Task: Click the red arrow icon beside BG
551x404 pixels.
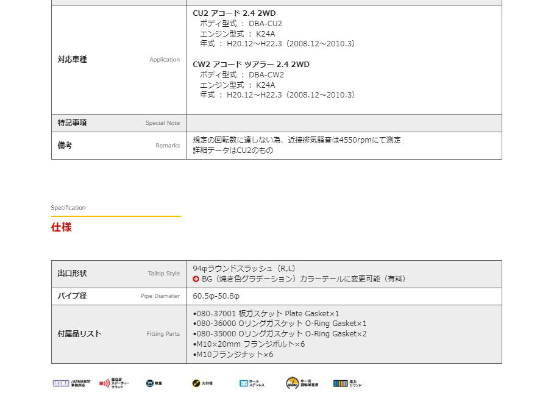Action: click(x=196, y=279)
